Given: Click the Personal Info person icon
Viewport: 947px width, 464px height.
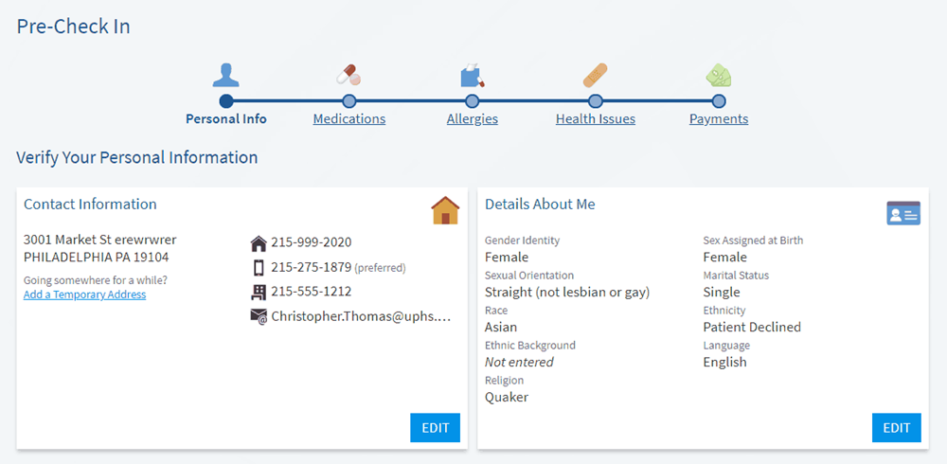Looking at the screenshot, I should tap(226, 75).
